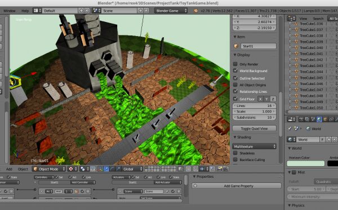338x210 pixels.
Task: Select the World properties tab icon
Action: click(319, 119)
